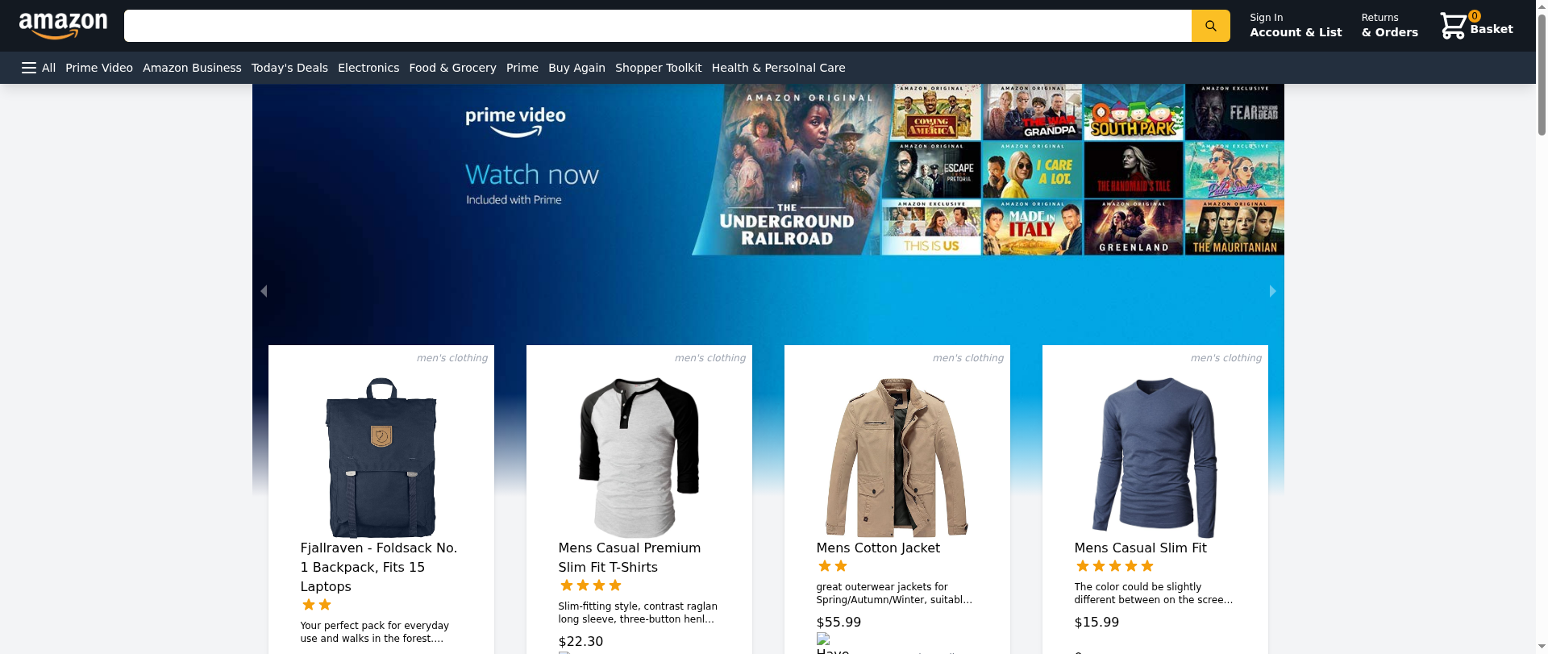Open the All hamburger menu icon
1548x654 pixels.
pyautogui.click(x=29, y=68)
